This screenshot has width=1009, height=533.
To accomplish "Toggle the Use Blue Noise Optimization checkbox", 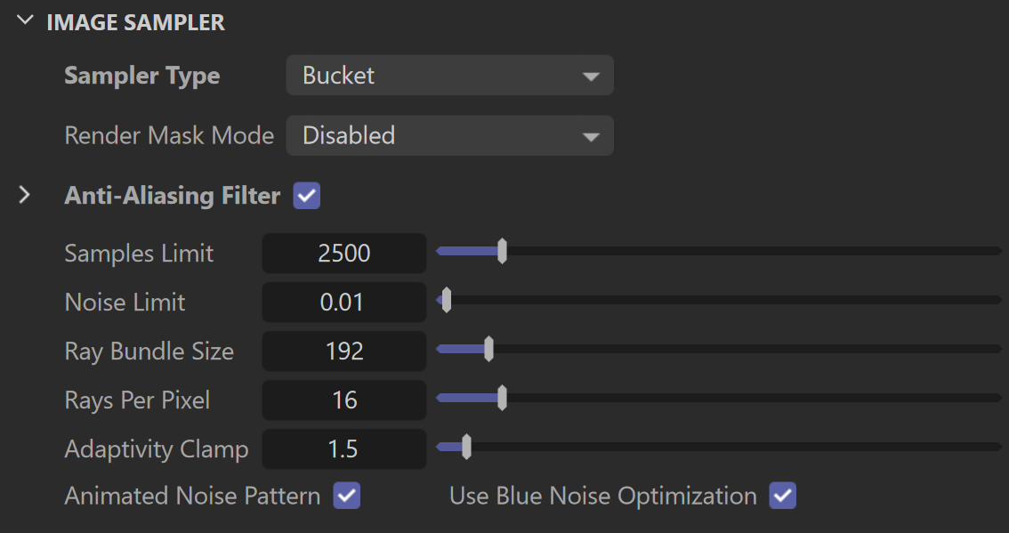I will [783, 496].
